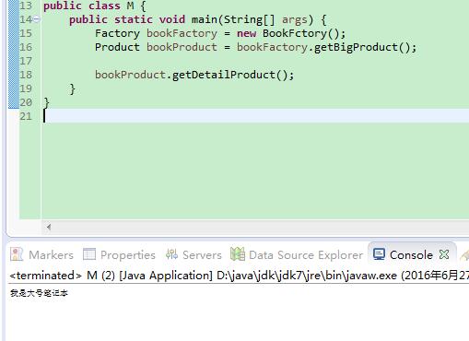Click line number 18 in the gutter
The image size is (469, 341).
(26, 75)
